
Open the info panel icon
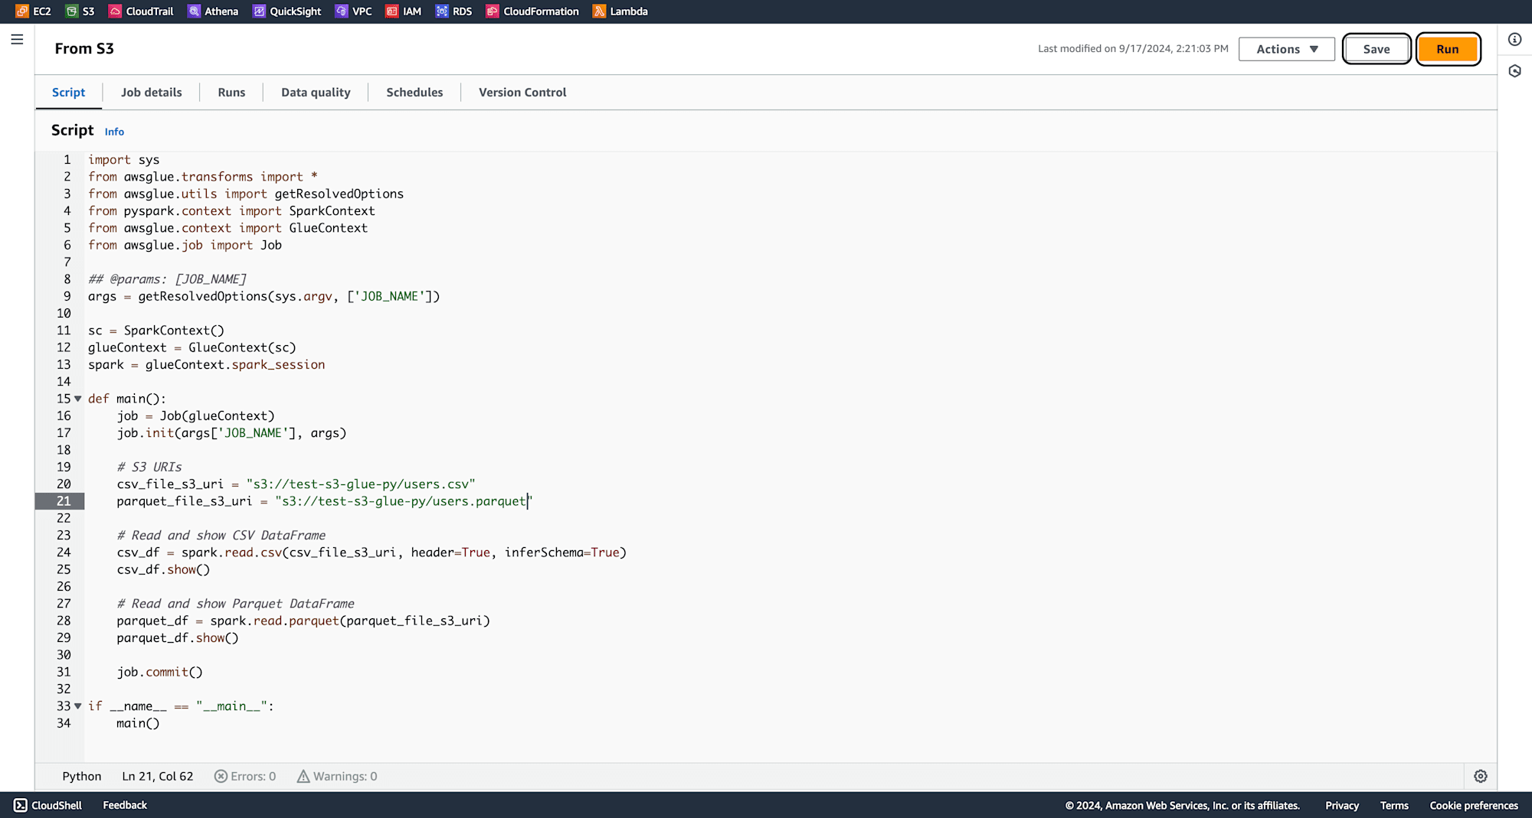1514,40
